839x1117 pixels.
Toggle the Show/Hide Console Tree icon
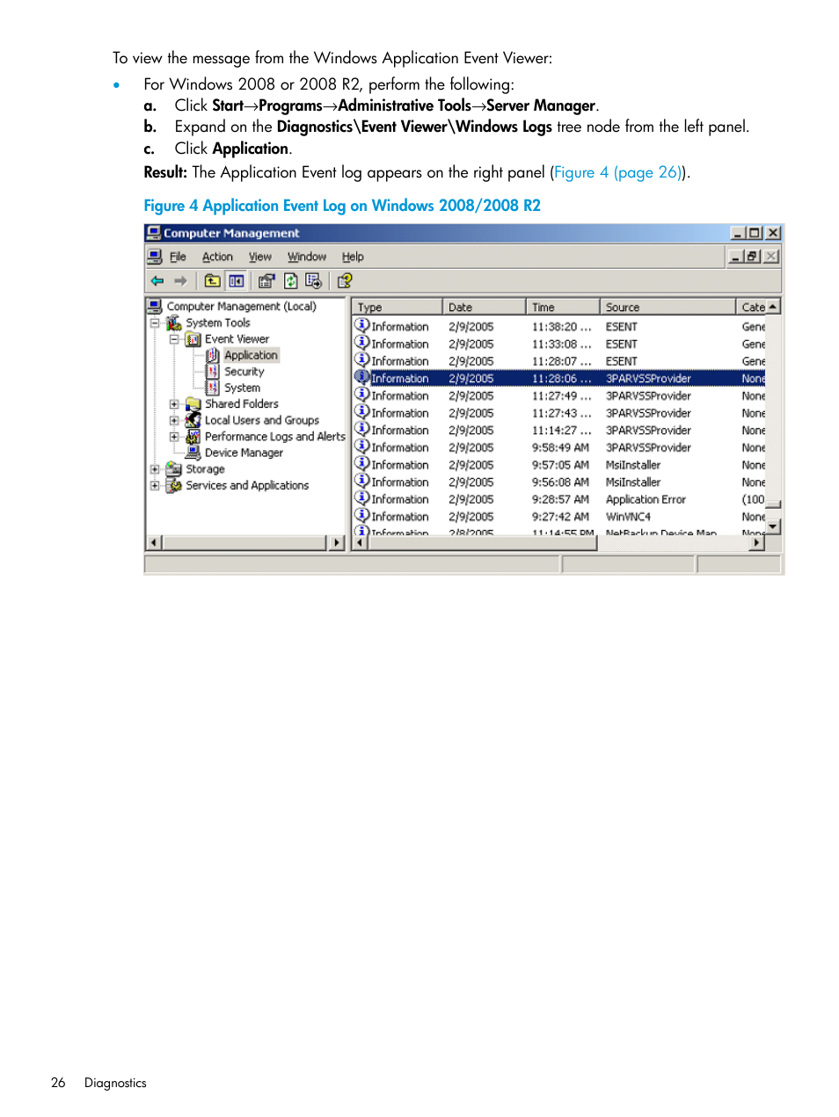237,281
